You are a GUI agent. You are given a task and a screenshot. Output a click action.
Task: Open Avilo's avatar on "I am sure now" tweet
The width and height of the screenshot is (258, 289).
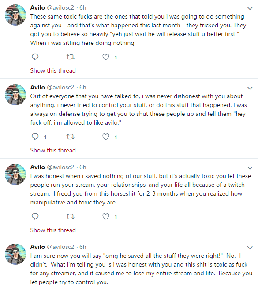pyautogui.click(x=15, y=254)
